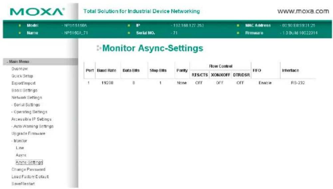The width and height of the screenshot is (333, 189).
Task: Click the XON/XOFF column header
Action: [221, 75]
